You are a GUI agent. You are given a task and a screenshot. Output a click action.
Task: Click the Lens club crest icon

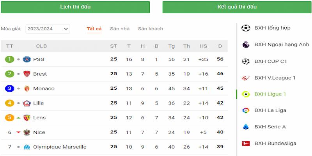tap(27, 118)
